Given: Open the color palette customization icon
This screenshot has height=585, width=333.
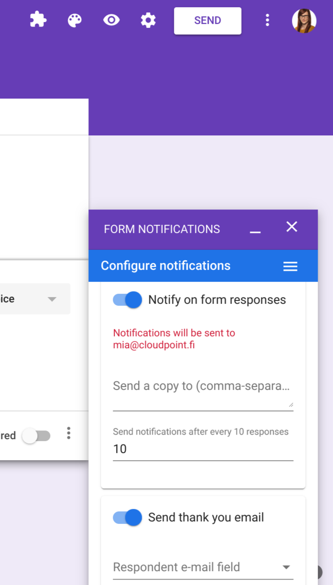Looking at the screenshot, I should tap(75, 20).
